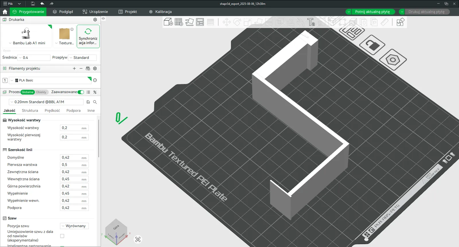Click the filament 1 color box
459x247 pixels.
(x=5, y=80)
